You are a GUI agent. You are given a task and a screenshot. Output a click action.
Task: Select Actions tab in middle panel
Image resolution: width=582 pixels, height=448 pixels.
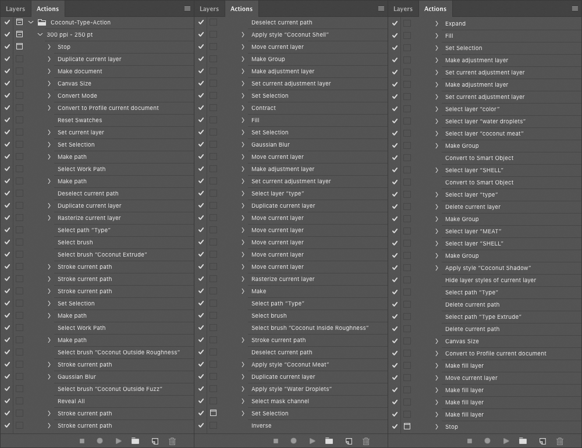[x=242, y=9]
